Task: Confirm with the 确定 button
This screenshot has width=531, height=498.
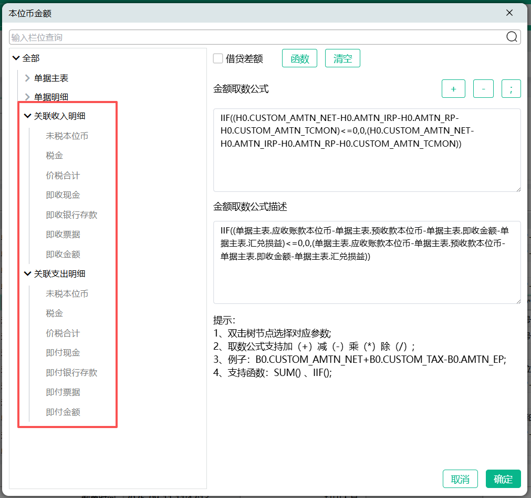Action: [x=503, y=479]
